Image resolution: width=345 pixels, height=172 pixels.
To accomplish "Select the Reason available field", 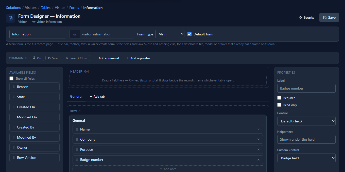I will (34, 87).
